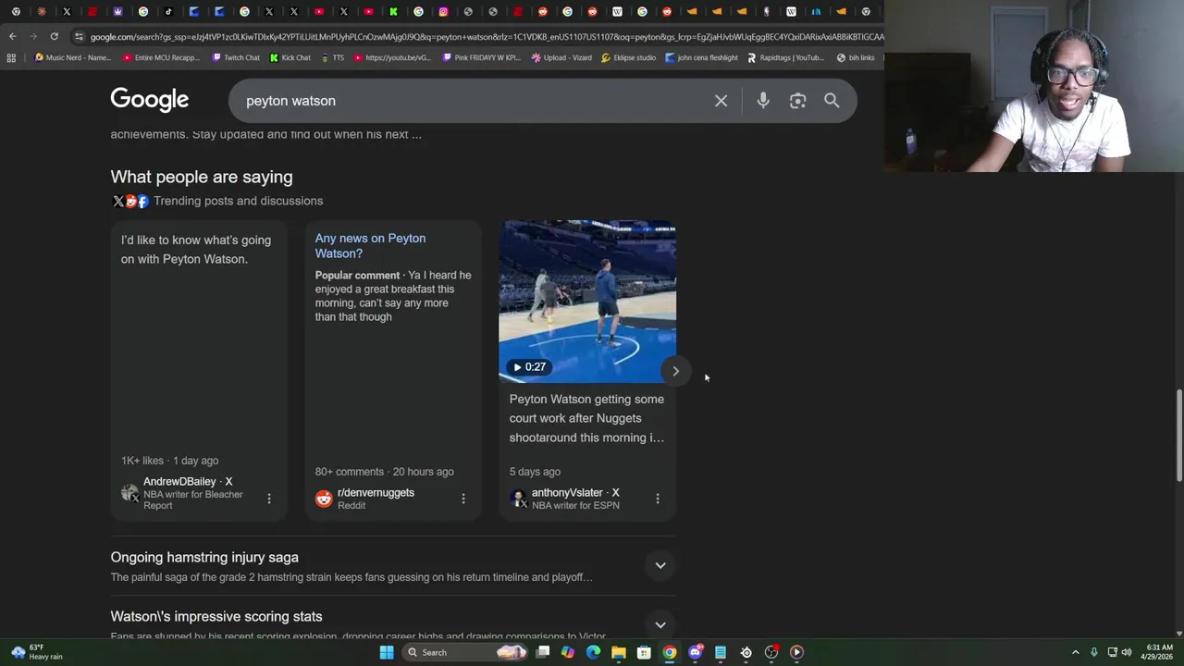The image size is (1184, 666).
Task: Click AndrewDBailey · X author name
Action: coord(188,481)
